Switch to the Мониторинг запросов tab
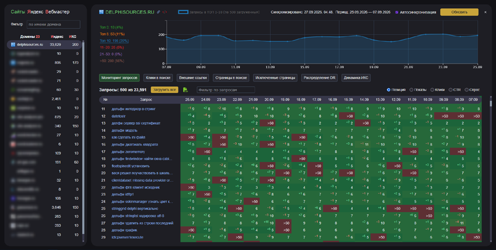The height and width of the screenshot is (250, 496). coord(119,78)
